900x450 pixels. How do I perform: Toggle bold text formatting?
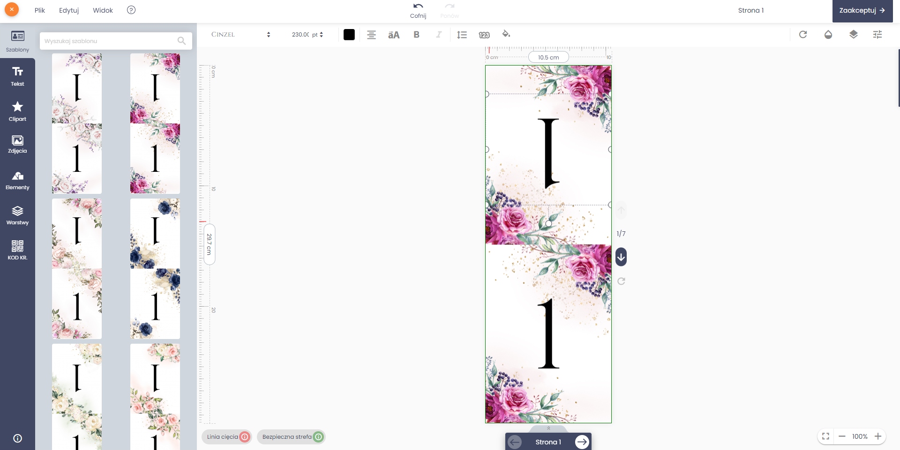pos(416,35)
